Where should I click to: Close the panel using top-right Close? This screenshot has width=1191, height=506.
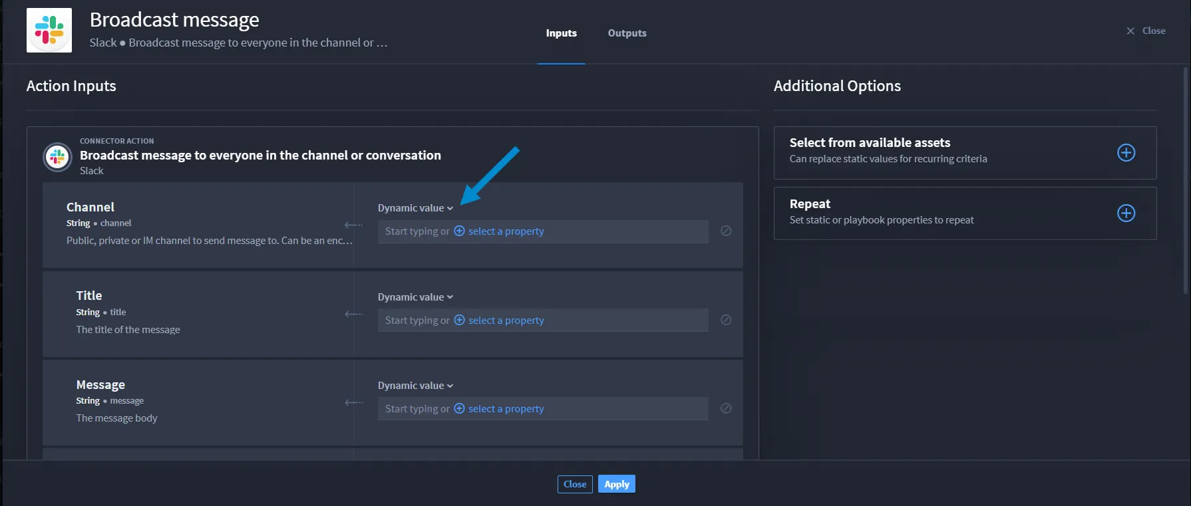(1146, 31)
